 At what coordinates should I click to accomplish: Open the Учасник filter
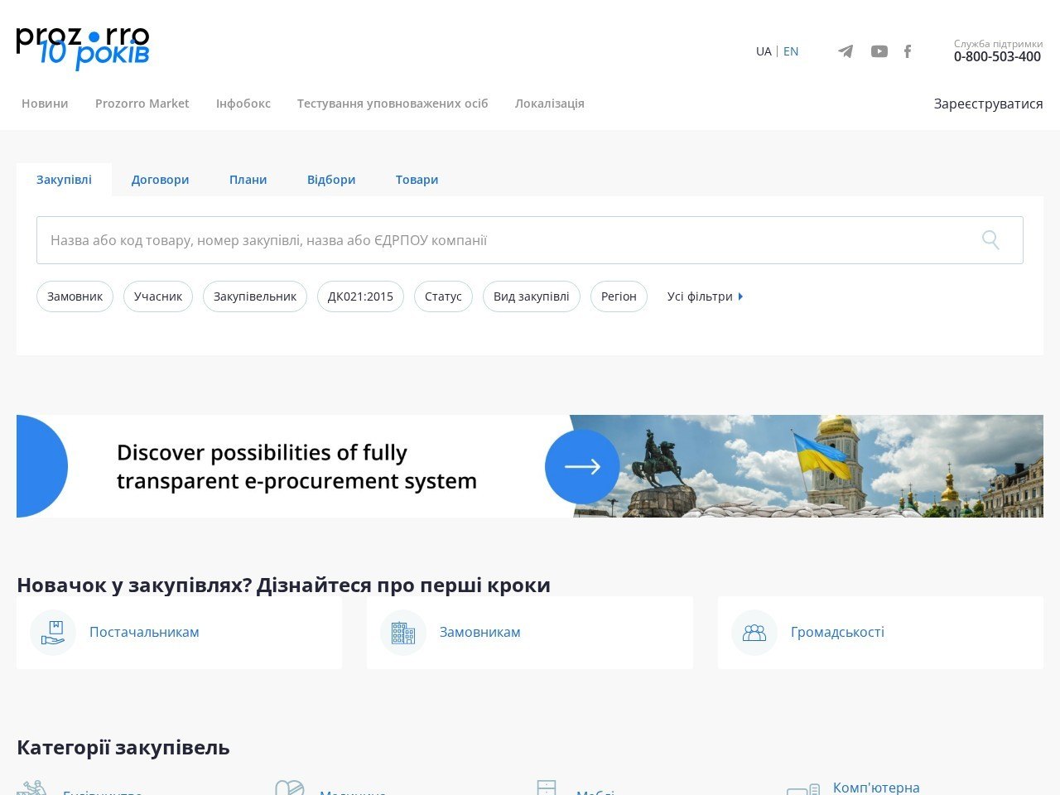tap(158, 296)
